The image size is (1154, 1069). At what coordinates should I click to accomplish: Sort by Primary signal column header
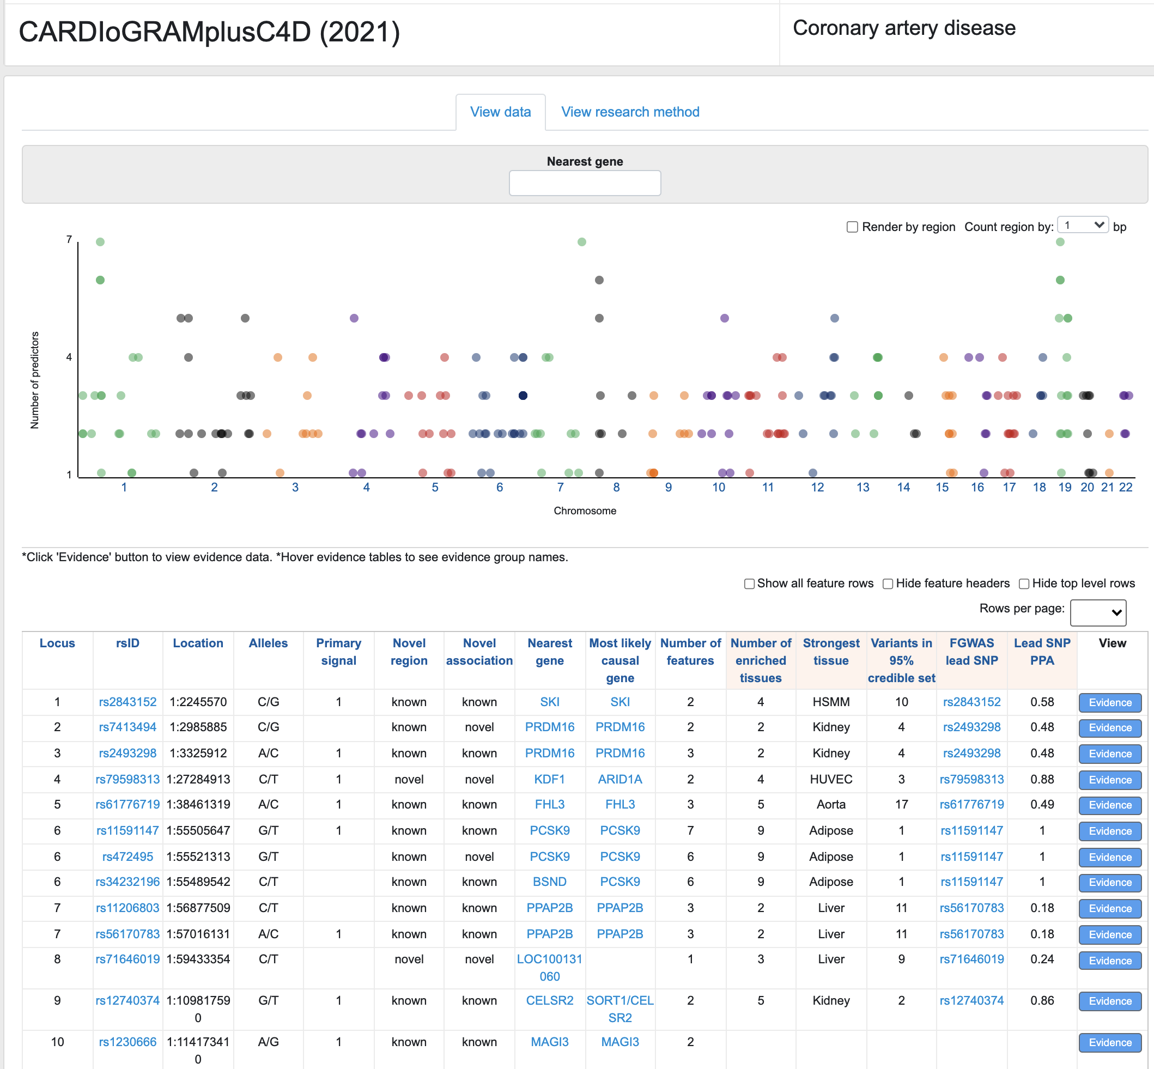click(338, 652)
